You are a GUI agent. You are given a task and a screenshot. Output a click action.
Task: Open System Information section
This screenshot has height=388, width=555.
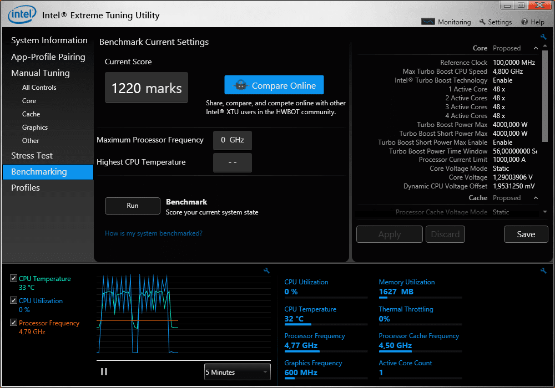[49, 40]
